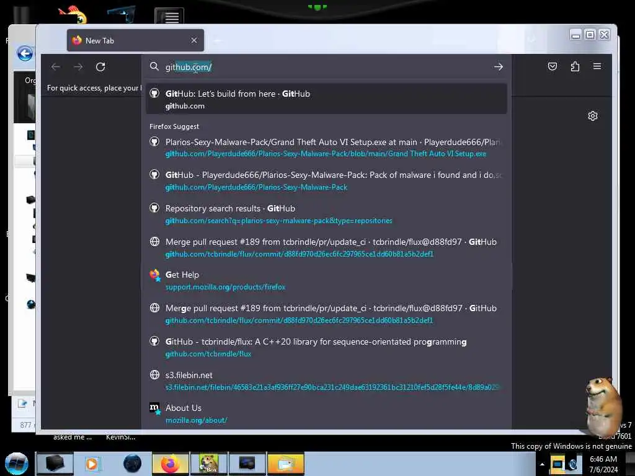Open Grand Theft Auto VI Setup.exe suggestion
This screenshot has height=476, width=635.
(x=326, y=148)
